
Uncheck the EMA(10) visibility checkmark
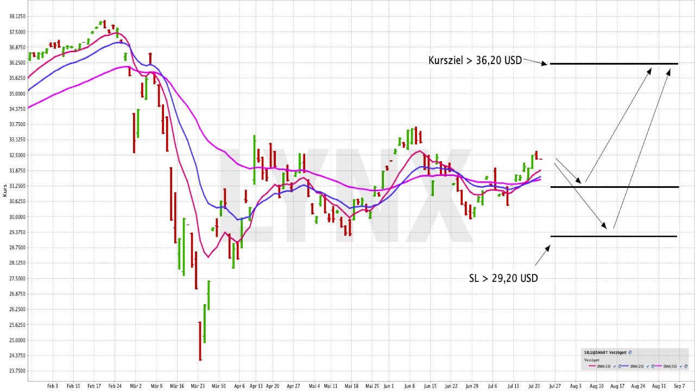pos(614,367)
